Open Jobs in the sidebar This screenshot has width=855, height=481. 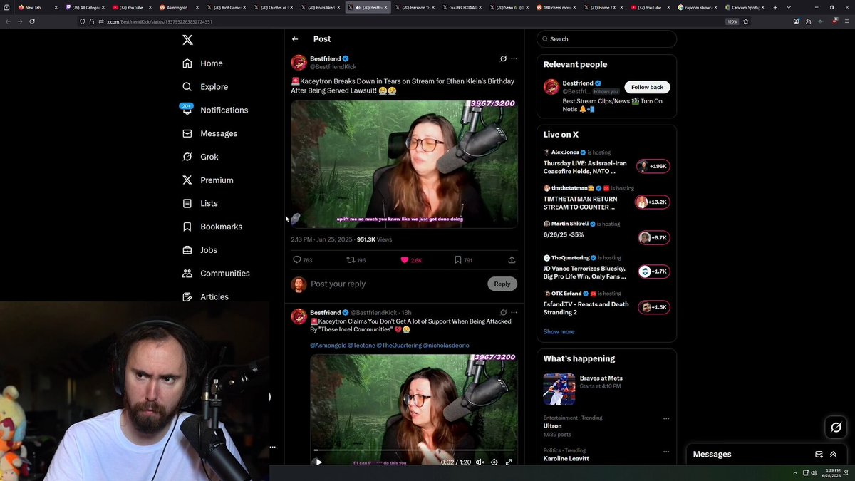(x=199, y=250)
